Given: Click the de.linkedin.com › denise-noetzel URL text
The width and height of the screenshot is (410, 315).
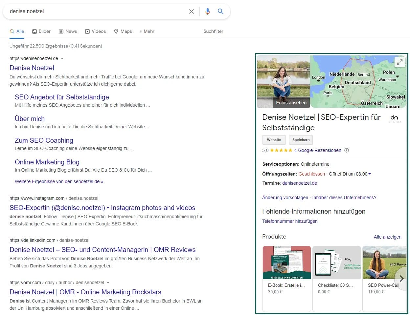Looking at the screenshot, I should [49, 240].
